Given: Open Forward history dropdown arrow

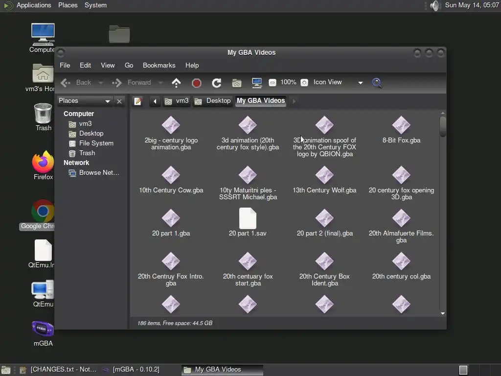Looking at the screenshot, I should tap(160, 83).
